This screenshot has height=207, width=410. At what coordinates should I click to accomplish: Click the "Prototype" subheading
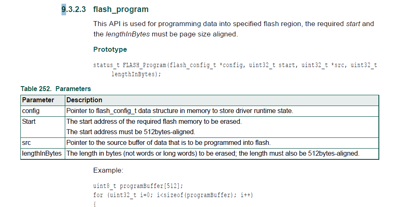tap(110, 50)
